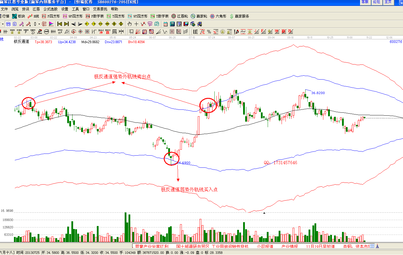Open the 公式选股 menu

click(x=50, y=9)
